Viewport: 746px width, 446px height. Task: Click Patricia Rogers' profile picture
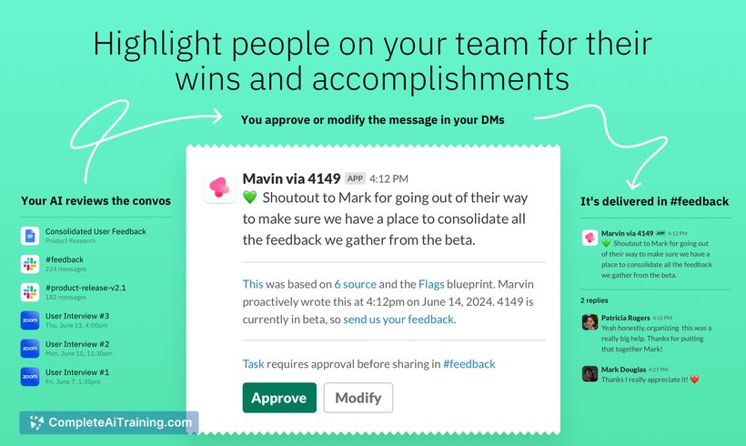590,322
